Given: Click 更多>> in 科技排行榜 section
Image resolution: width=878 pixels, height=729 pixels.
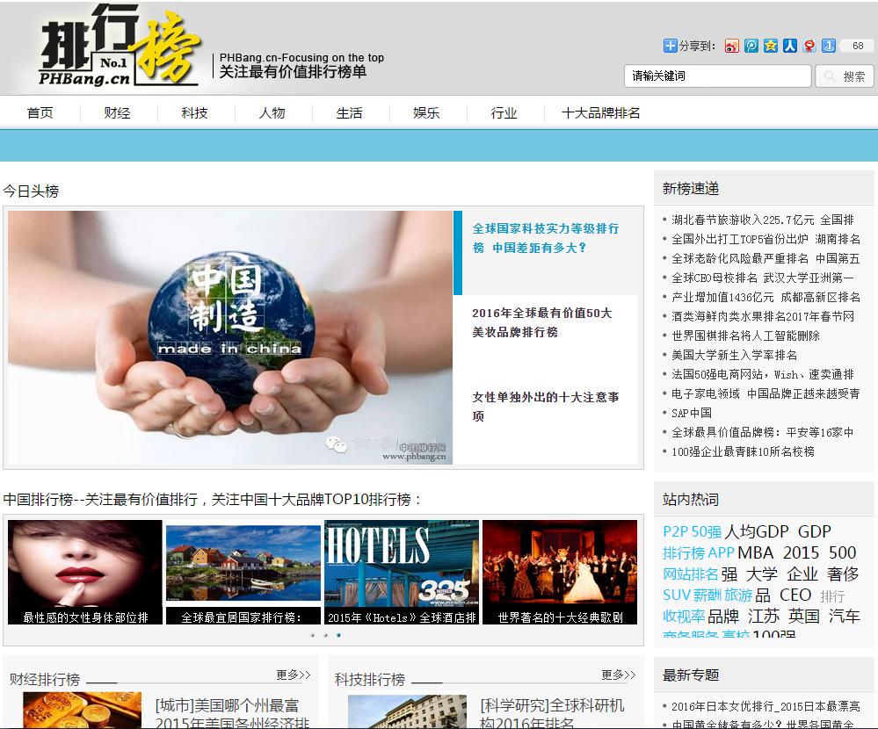Looking at the screenshot, I should pyautogui.click(x=619, y=675).
